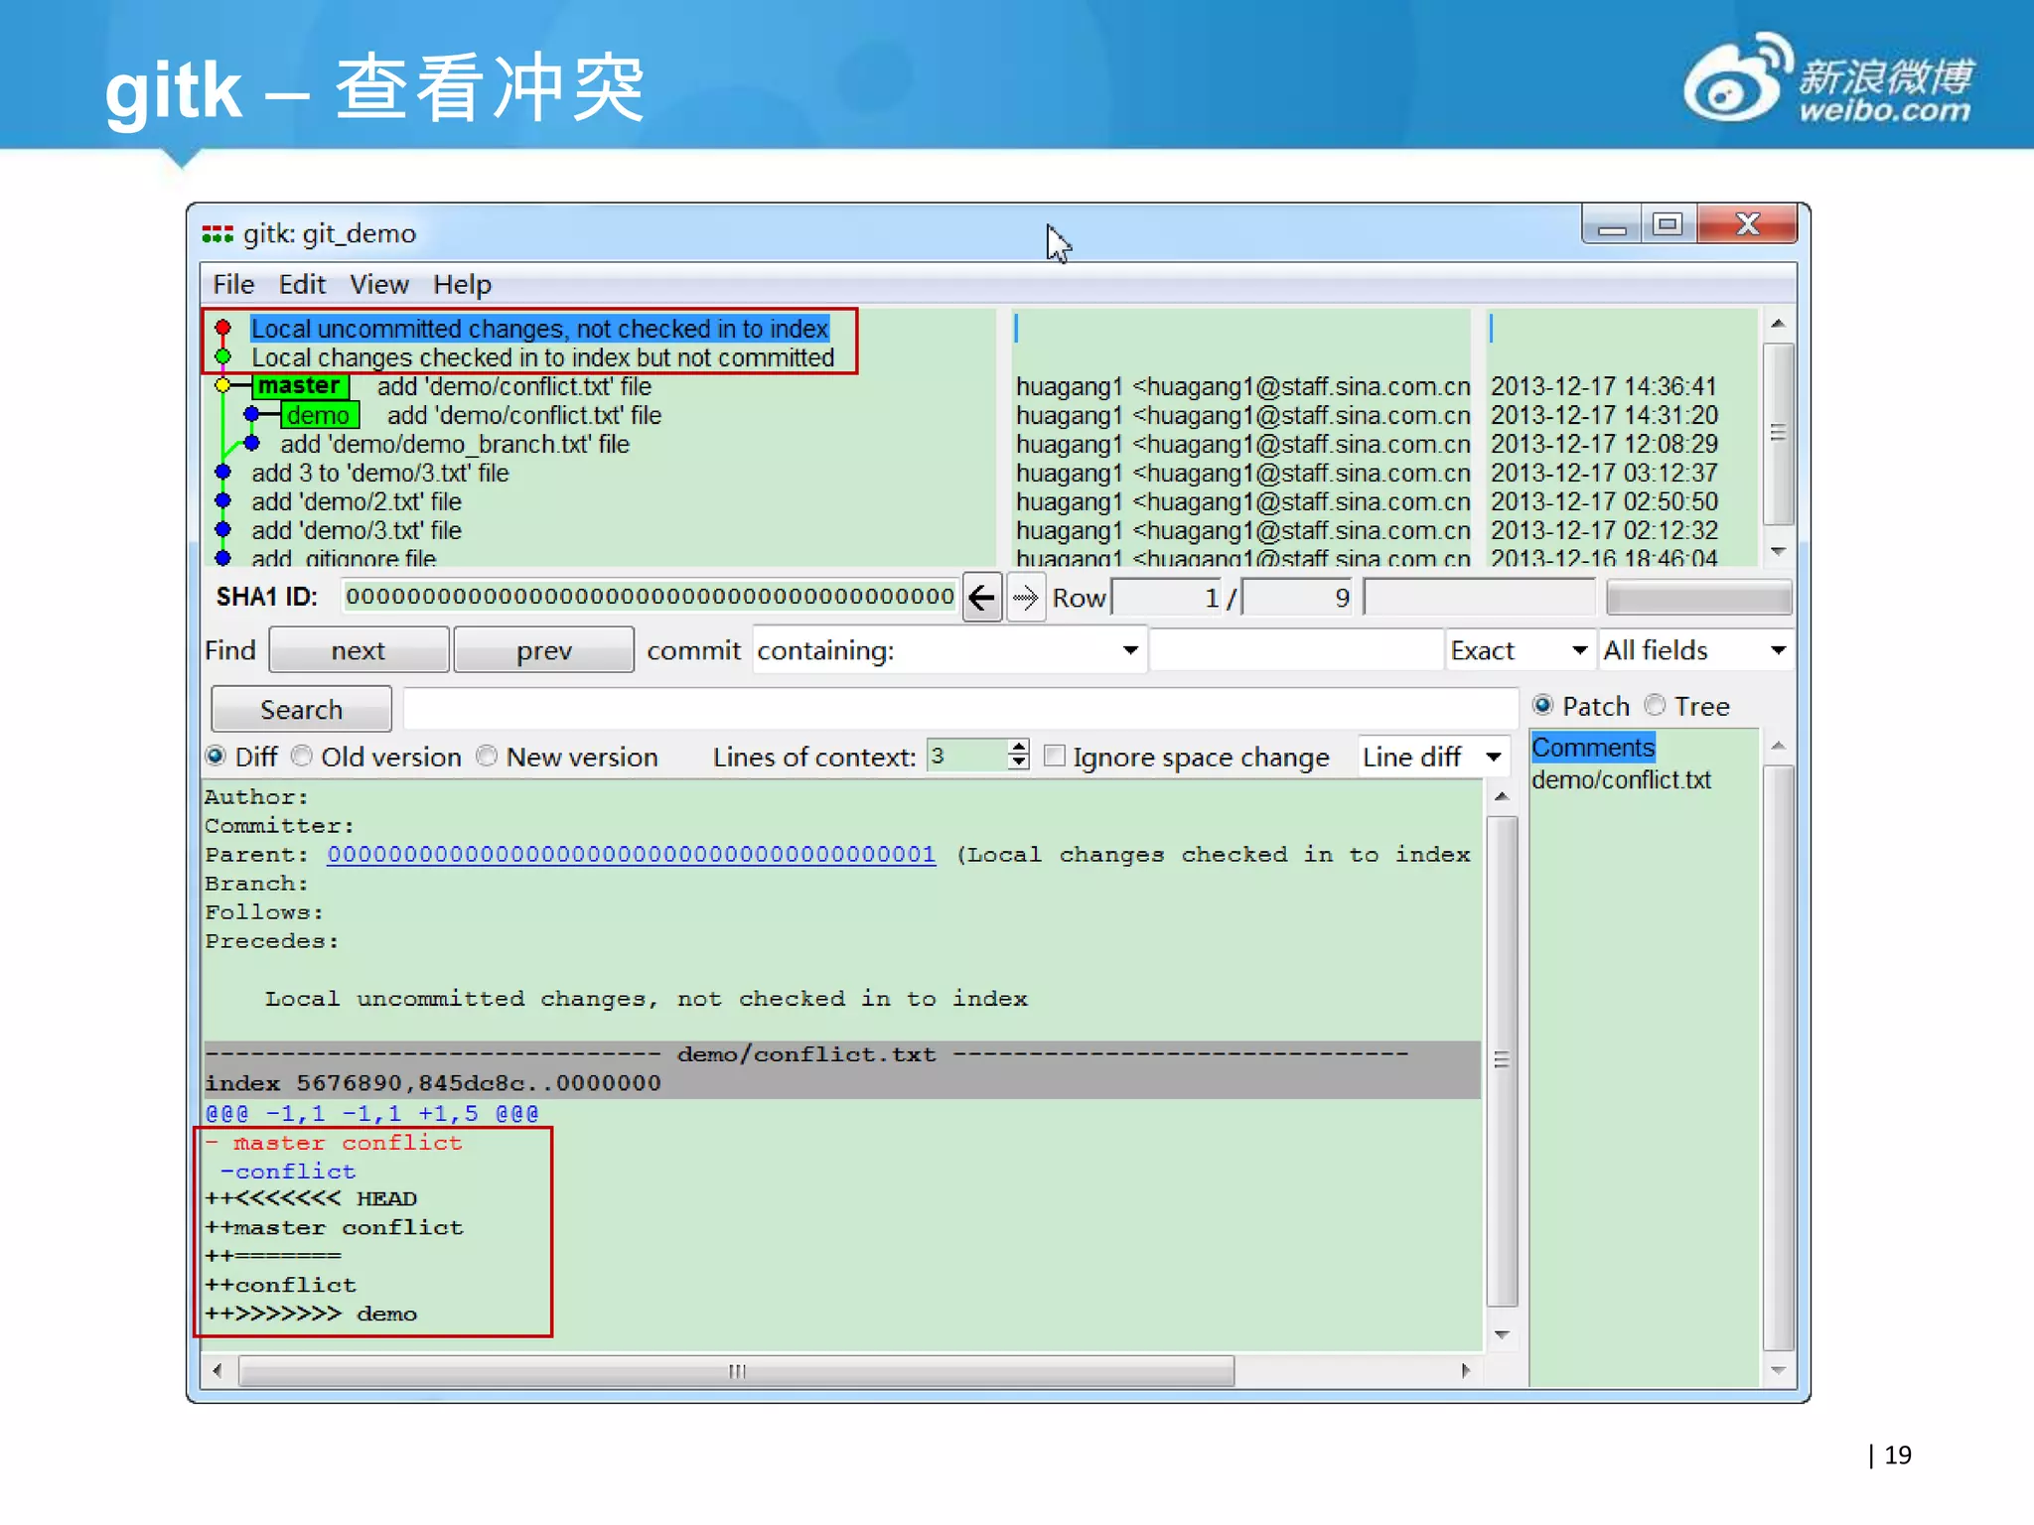Select the Old version radio button
2034x1525 pixels.
pyautogui.click(x=302, y=757)
